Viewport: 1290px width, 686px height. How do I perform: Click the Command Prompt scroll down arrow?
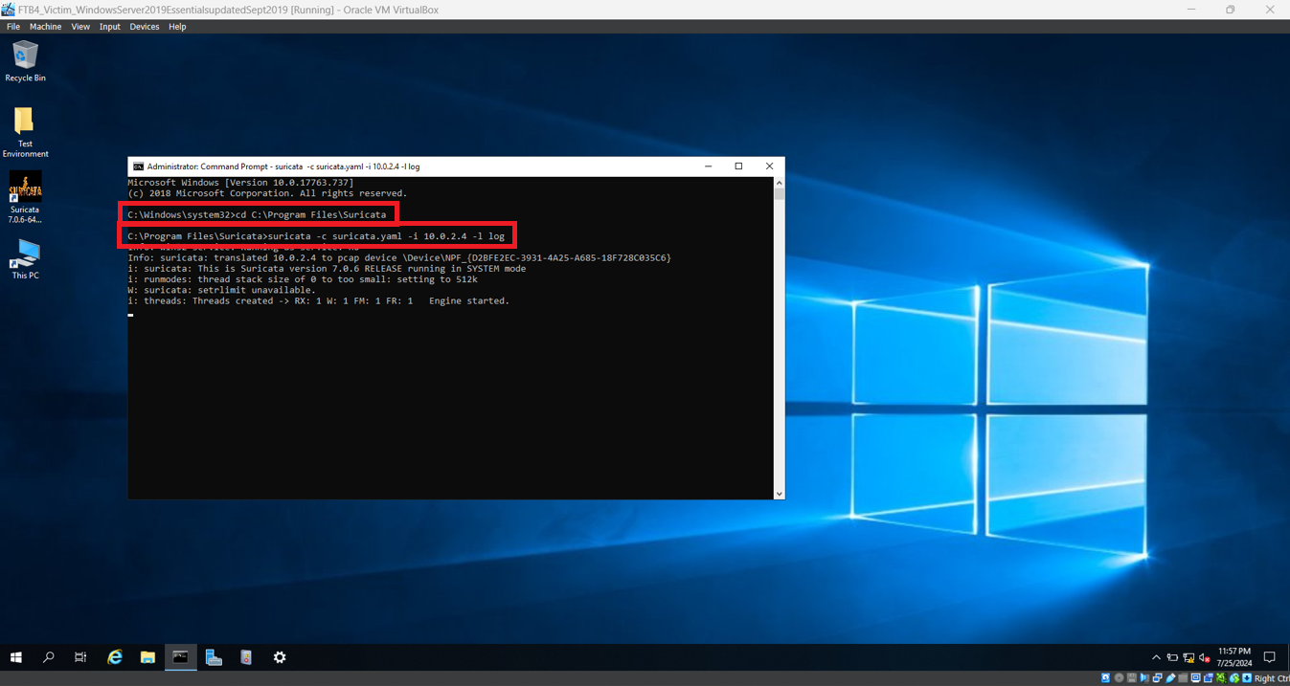click(779, 494)
